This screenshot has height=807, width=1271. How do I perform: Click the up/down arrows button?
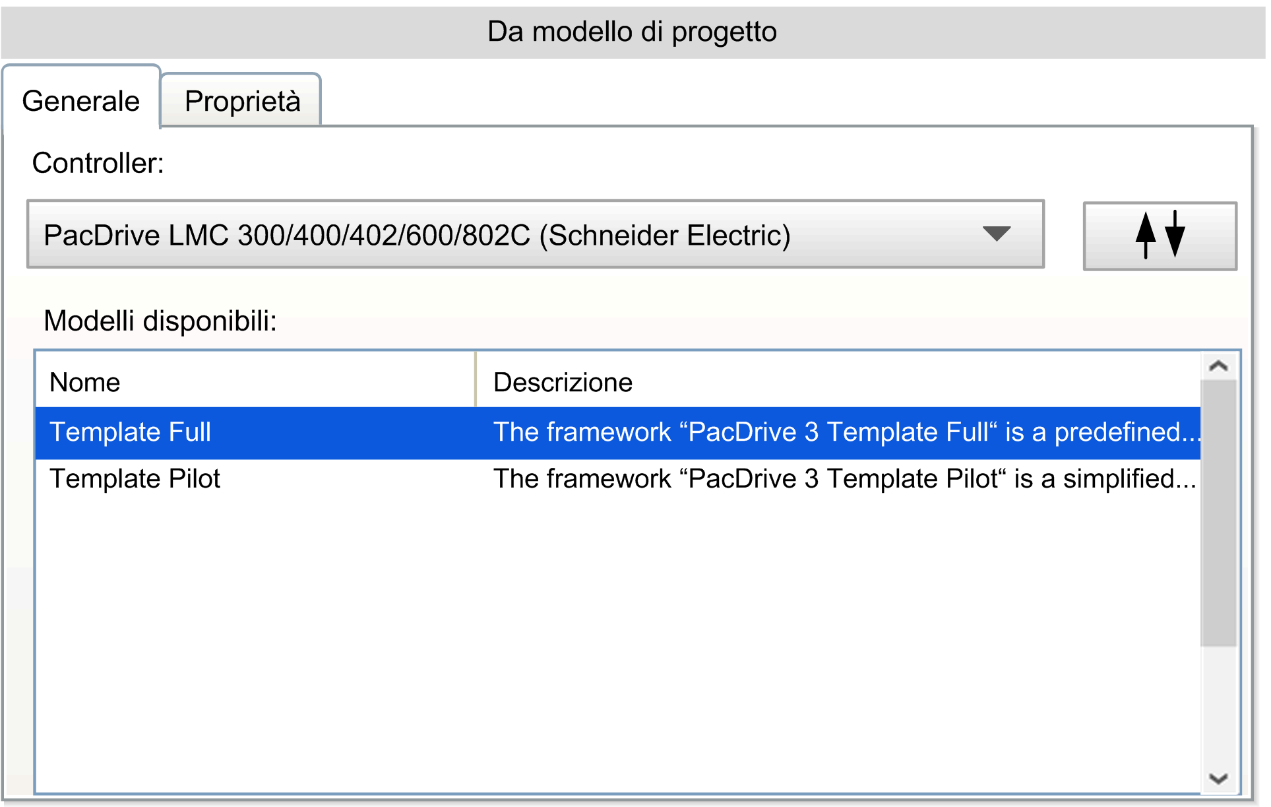tap(1160, 236)
